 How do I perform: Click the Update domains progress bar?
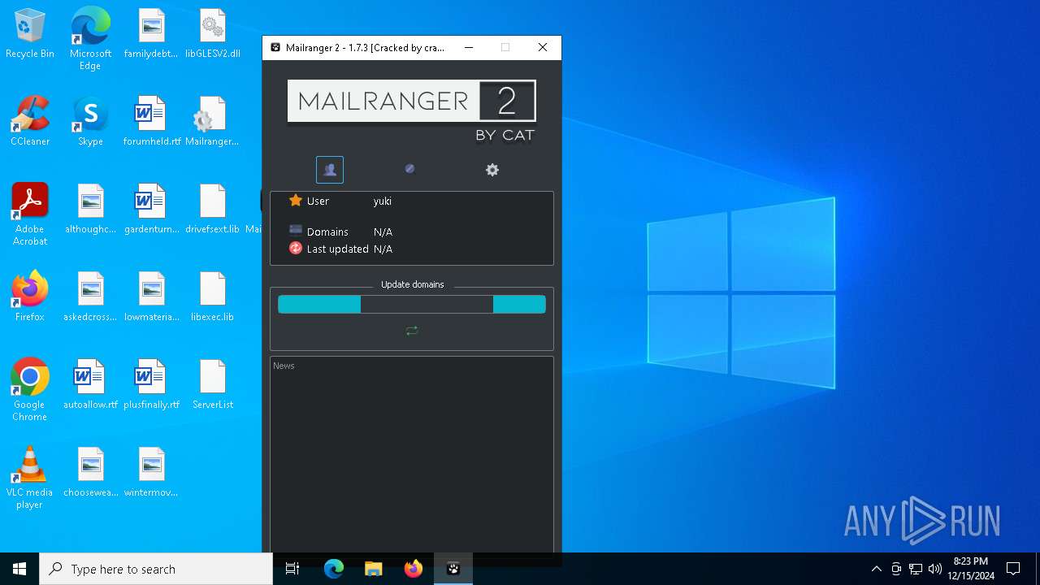point(412,305)
